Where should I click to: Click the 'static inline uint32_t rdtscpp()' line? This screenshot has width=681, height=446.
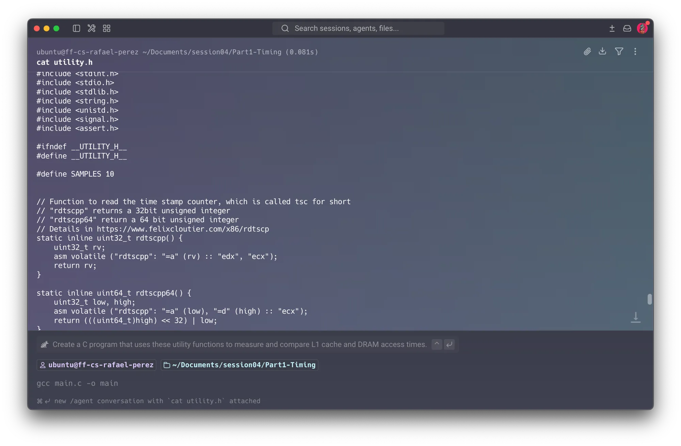(110, 238)
